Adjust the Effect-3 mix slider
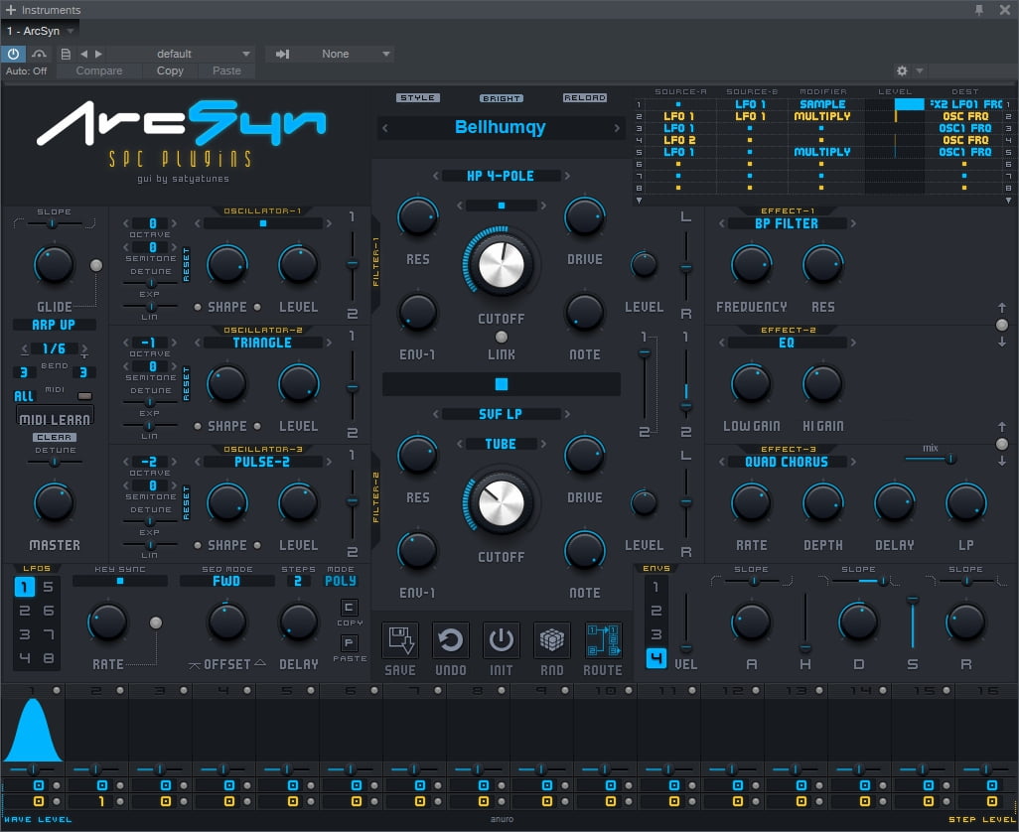 [931, 460]
